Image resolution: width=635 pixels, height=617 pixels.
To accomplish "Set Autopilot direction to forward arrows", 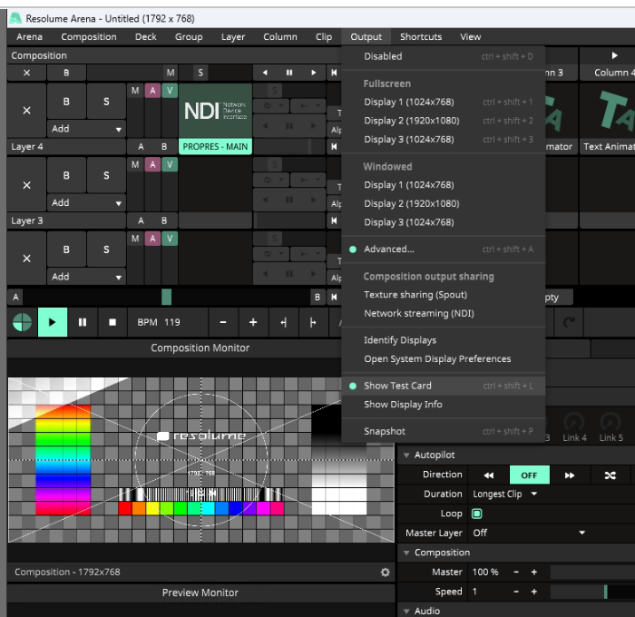I will point(570,475).
